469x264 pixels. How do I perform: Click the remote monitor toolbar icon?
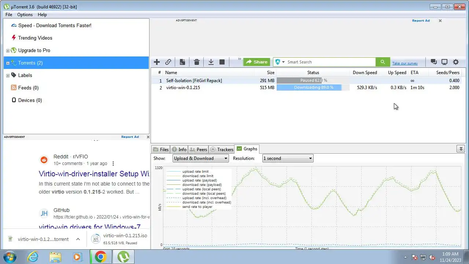[x=444, y=62]
